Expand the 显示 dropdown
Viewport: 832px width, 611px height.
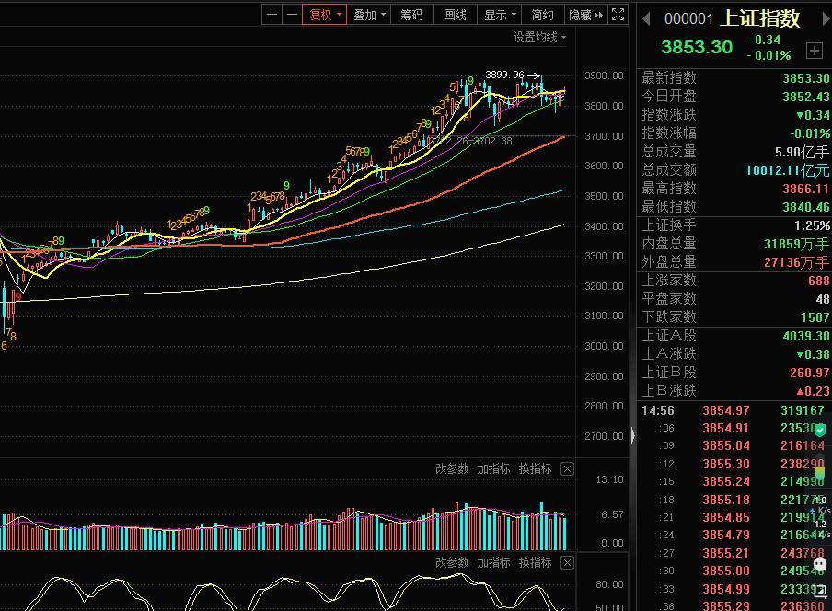[500, 15]
